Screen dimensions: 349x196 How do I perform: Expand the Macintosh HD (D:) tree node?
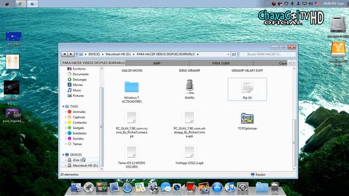pyautogui.click(x=65, y=166)
